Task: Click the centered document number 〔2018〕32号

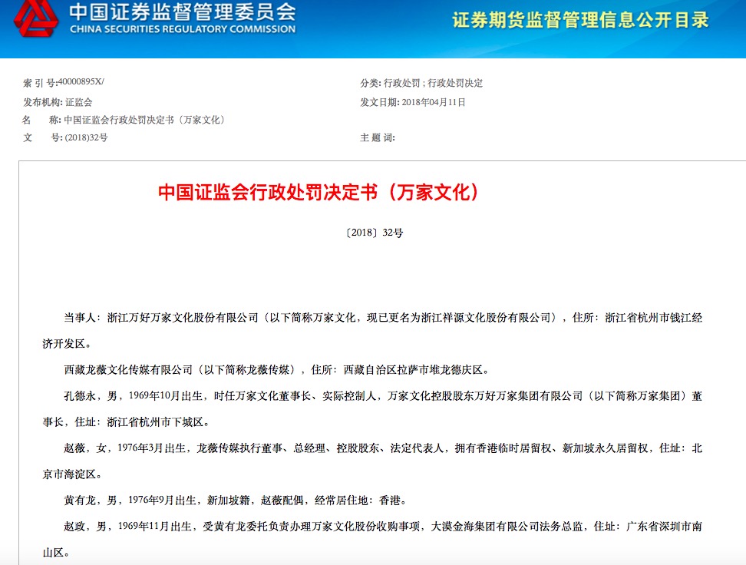Action: [375, 233]
